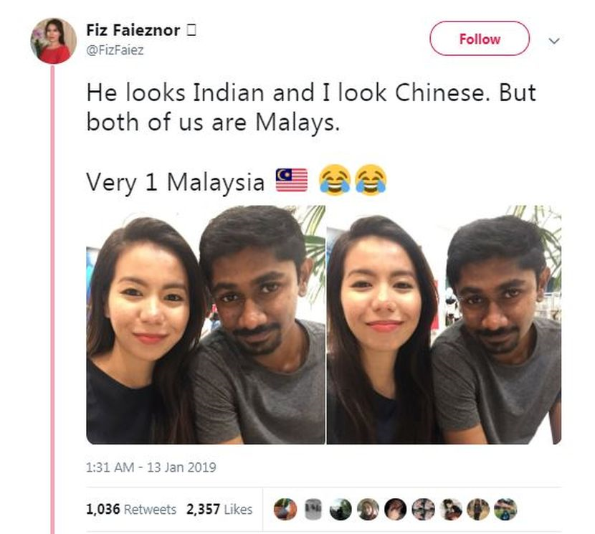Open the @FizFaiez handle link

pyautogui.click(x=115, y=50)
